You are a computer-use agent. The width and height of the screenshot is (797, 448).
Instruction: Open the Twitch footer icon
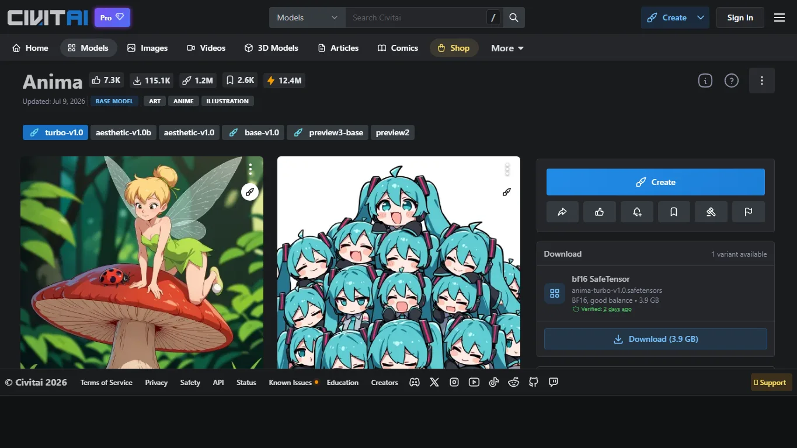[x=554, y=382]
